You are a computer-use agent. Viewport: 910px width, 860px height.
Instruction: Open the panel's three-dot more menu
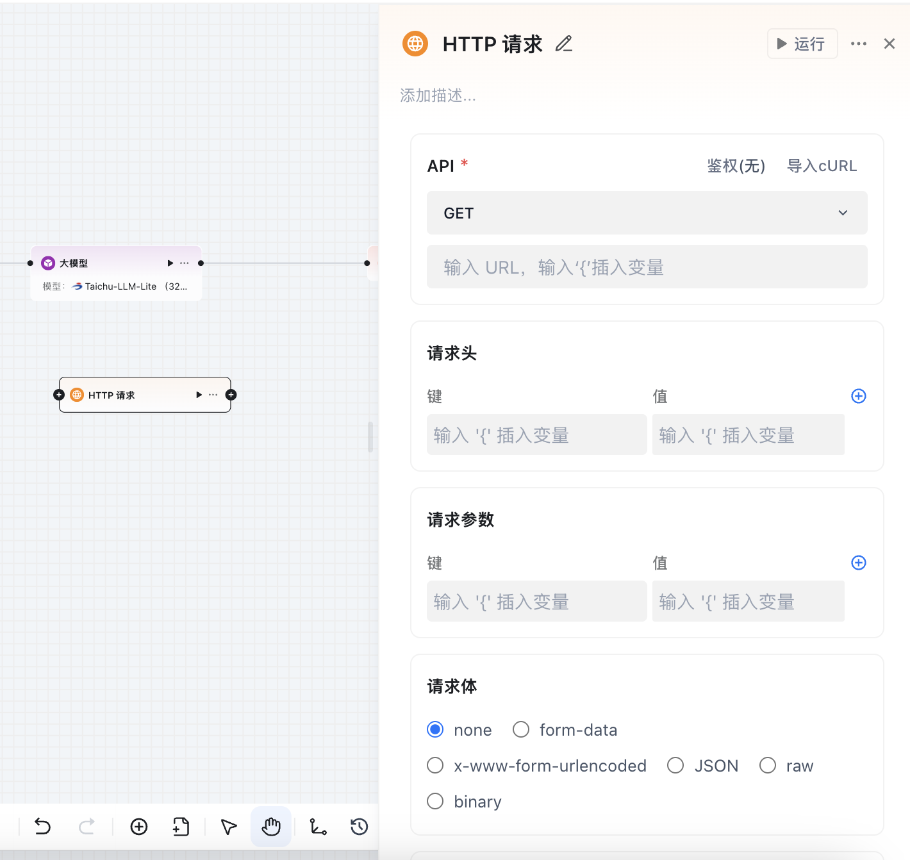click(x=859, y=44)
